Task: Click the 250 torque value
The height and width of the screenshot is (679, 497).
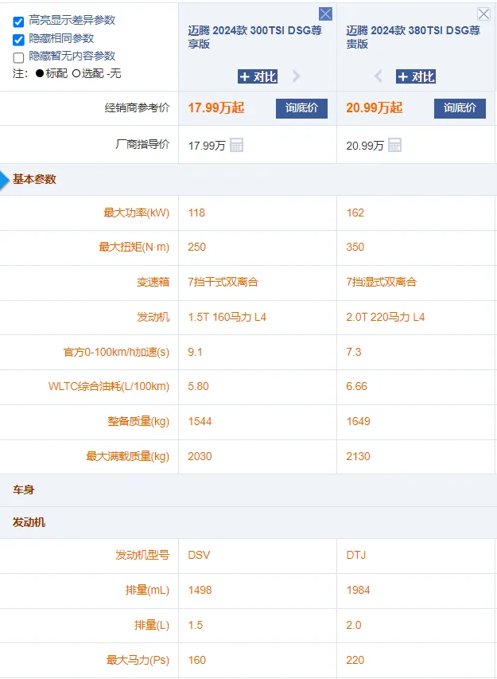Action: pyautogui.click(x=196, y=247)
